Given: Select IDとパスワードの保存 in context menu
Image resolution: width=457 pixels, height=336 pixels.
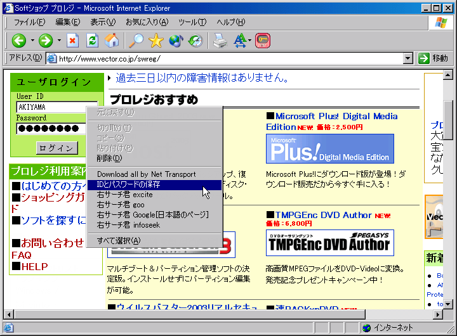Looking at the screenshot, I should click(154, 184).
